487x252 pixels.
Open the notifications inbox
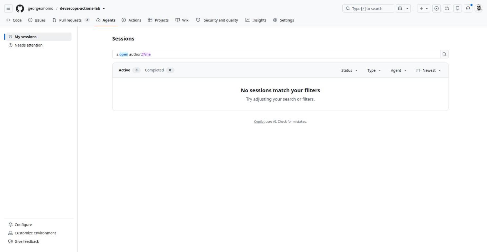coord(468,8)
